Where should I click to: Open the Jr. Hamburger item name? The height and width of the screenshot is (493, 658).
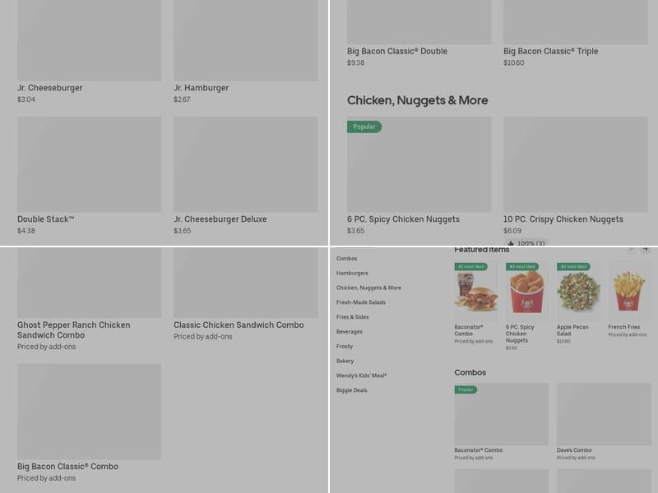pos(202,88)
